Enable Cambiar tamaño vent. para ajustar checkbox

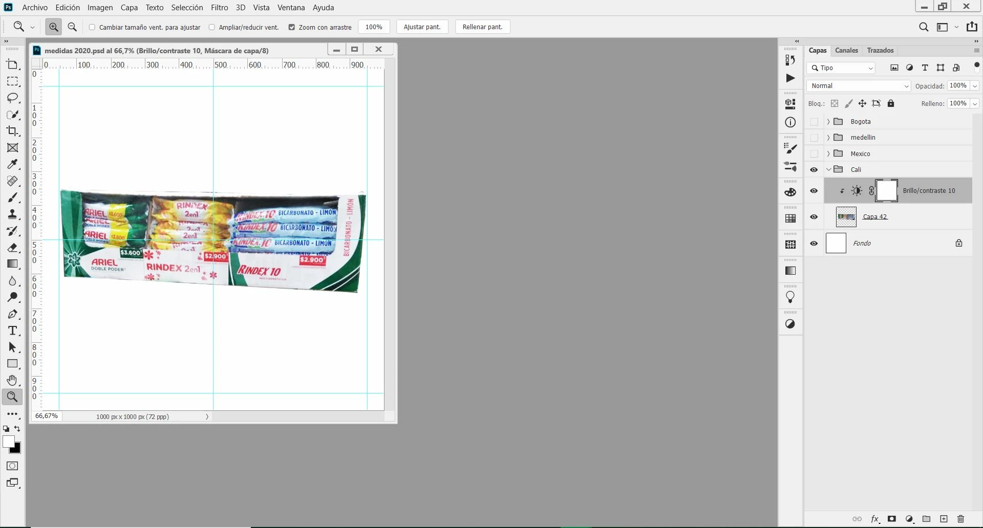pos(92,27)
